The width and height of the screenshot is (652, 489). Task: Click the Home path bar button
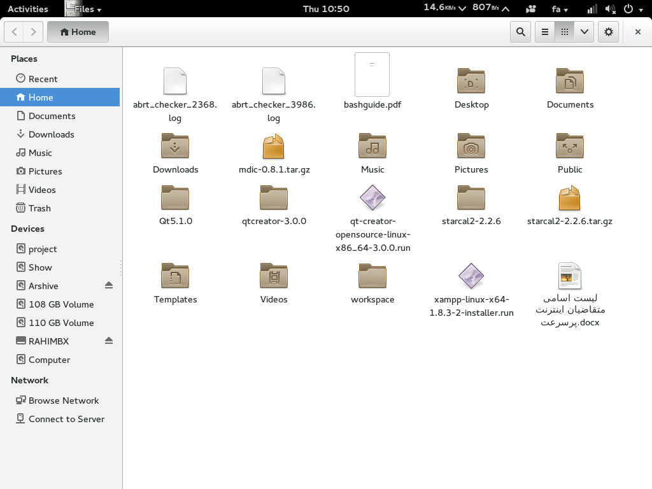(78, 32)
